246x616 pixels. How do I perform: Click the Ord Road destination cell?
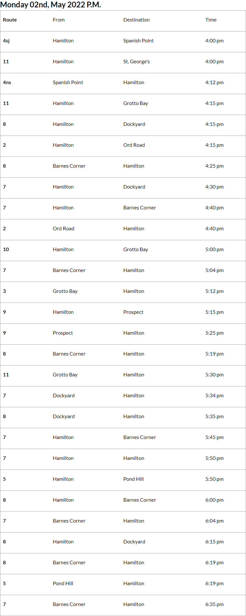coord(134,145)
